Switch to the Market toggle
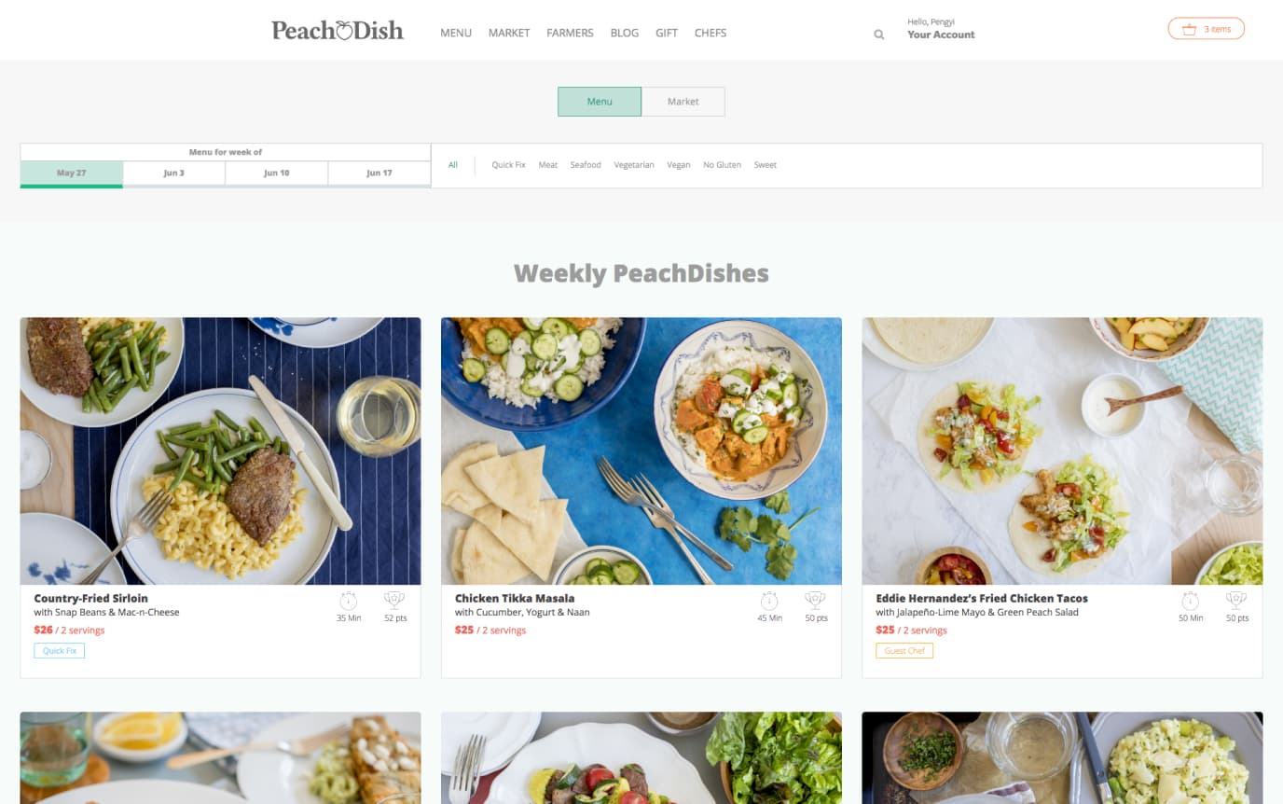This screenshot has width=1283, height=804. 683,102
